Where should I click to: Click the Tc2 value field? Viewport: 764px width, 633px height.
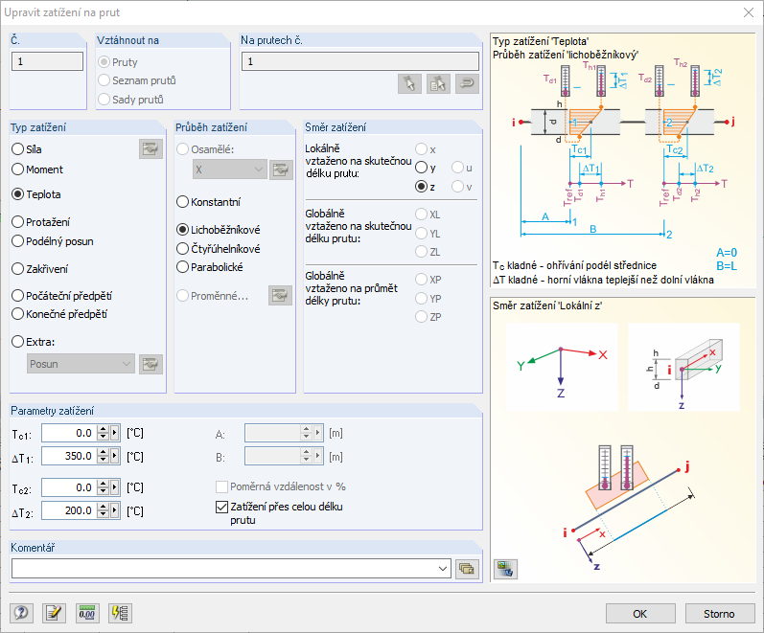70,487
